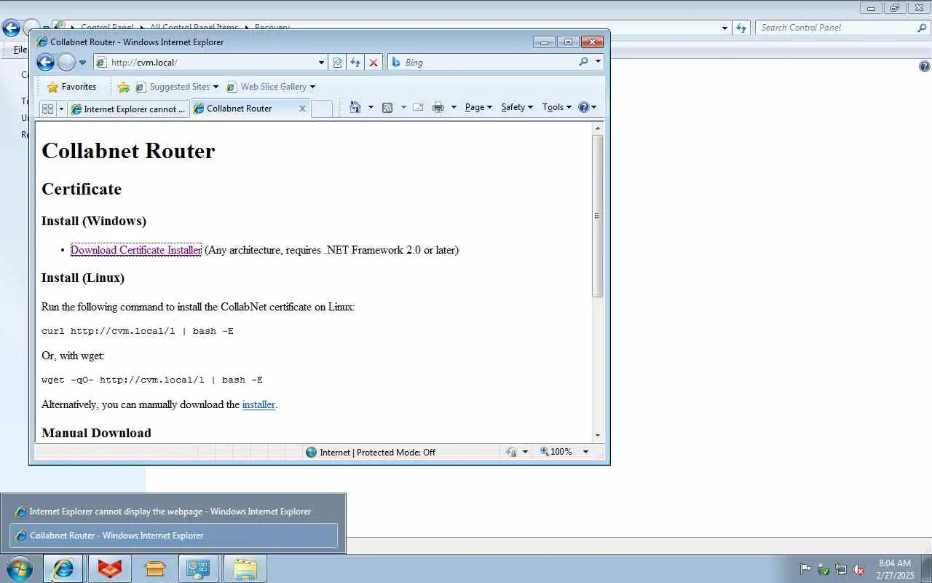Click the Bing search magnifier icon
The height and width of the screenshot is (583, 932).
[x=583, y=62]
